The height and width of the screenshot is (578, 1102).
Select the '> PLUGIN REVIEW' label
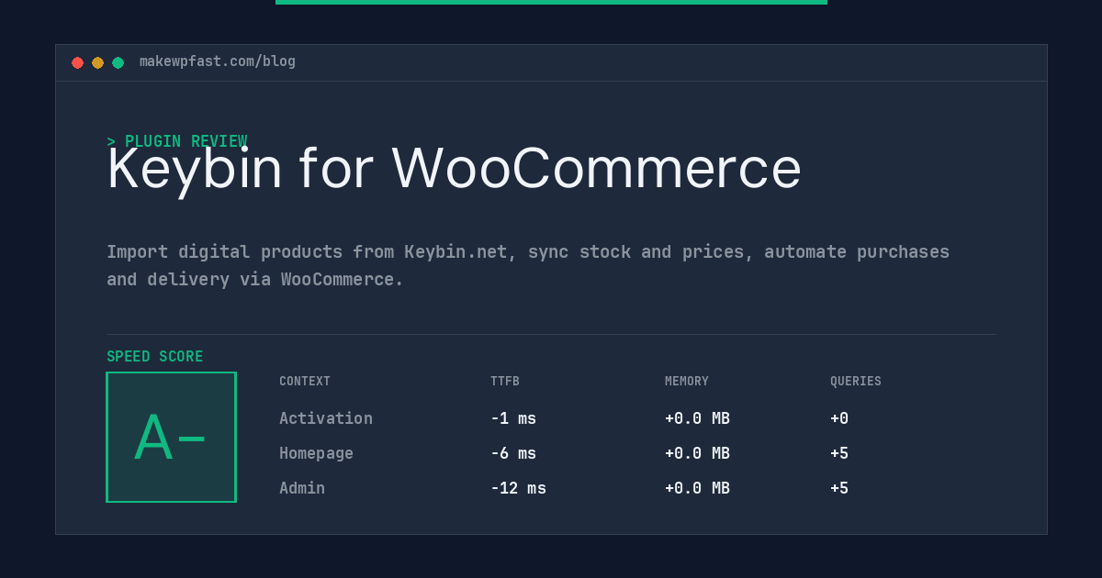[x=177, y=141]
